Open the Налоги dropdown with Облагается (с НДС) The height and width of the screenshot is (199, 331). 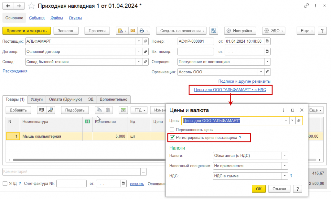(285, 155)
